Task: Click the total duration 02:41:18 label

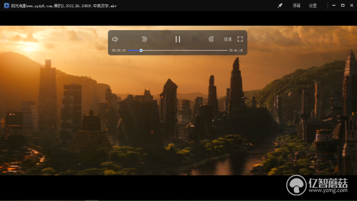Action: (236, 50)
